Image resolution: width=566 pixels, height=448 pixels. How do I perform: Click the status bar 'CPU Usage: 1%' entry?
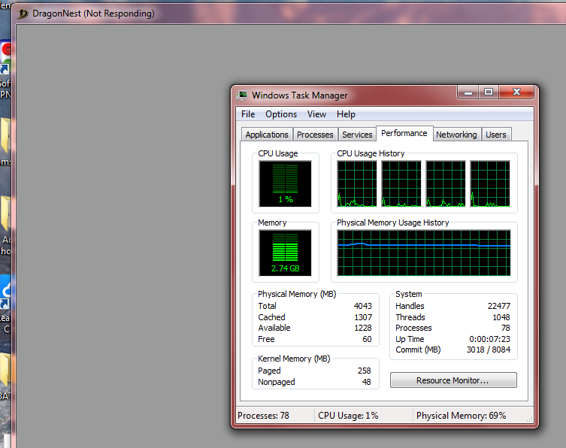tap(348, 416)
